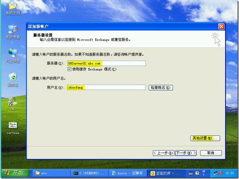Open Other Settings (其他设置) button
The height and width of the screenshot is (179, 239).
205,138
